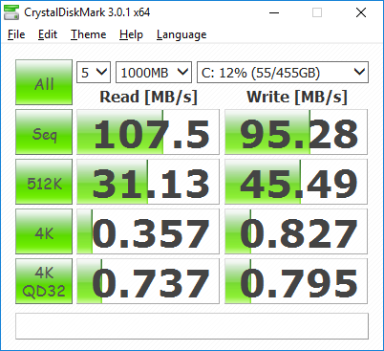Screen dimensions: 384x351
Task: Select the 4K QD32 read result 0.737
Action: [x=148, y=281]
